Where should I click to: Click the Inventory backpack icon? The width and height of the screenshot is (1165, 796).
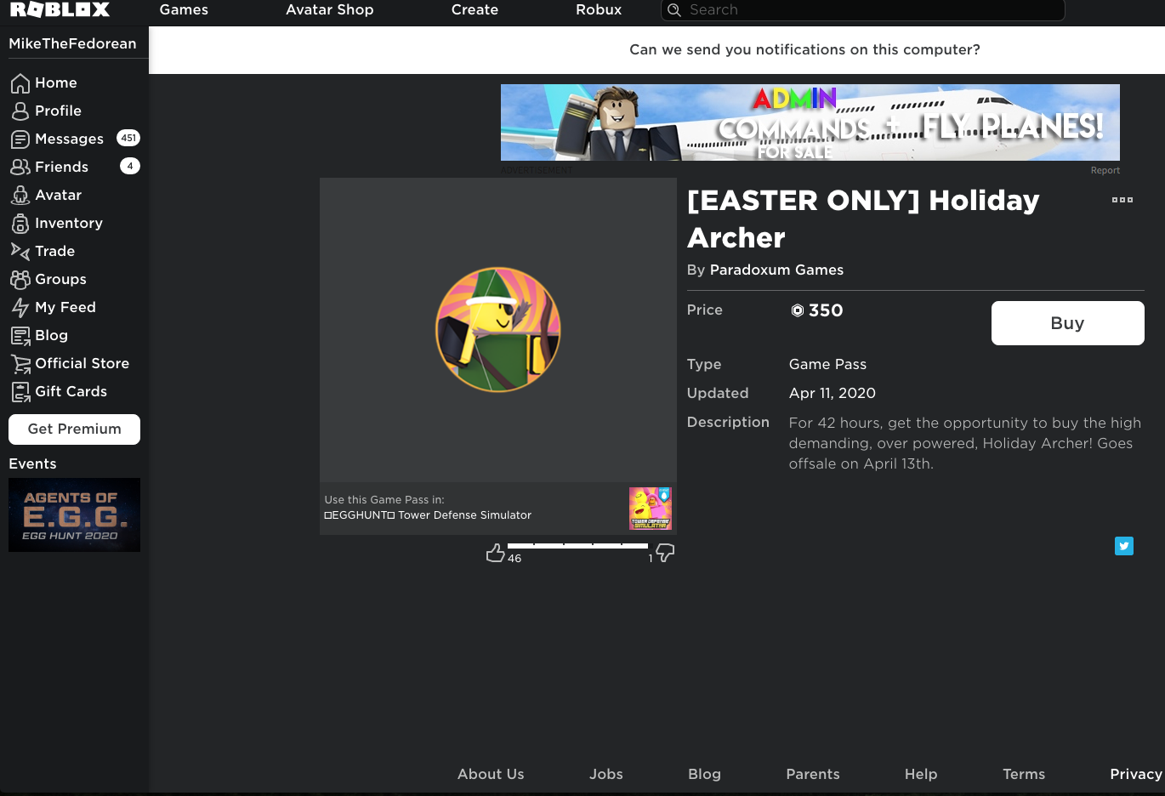(x=20, y=224)
